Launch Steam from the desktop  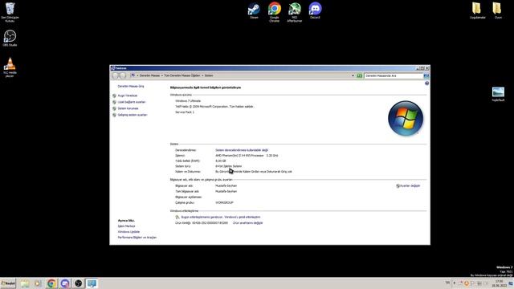tap(254, 10)
